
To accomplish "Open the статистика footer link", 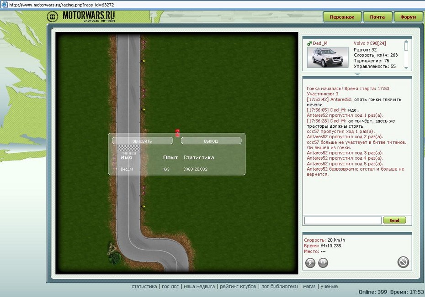I will pyautogui.click(x=144, y=287).
